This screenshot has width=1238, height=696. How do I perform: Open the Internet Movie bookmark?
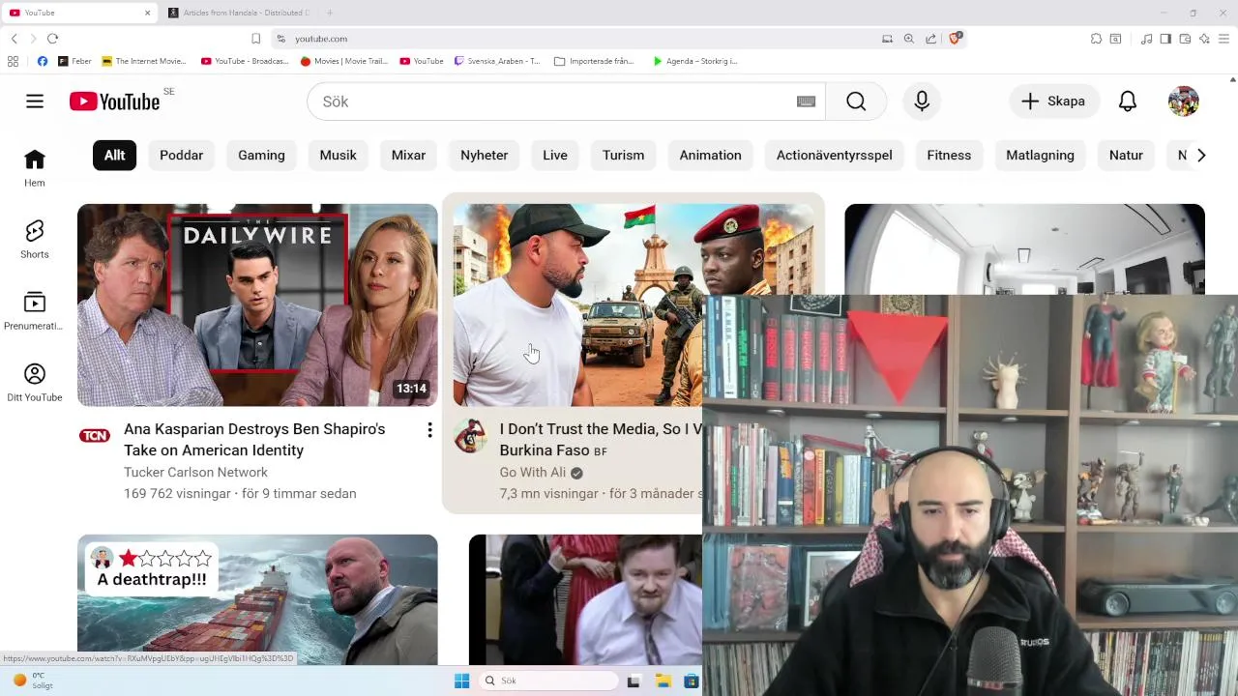144,61
